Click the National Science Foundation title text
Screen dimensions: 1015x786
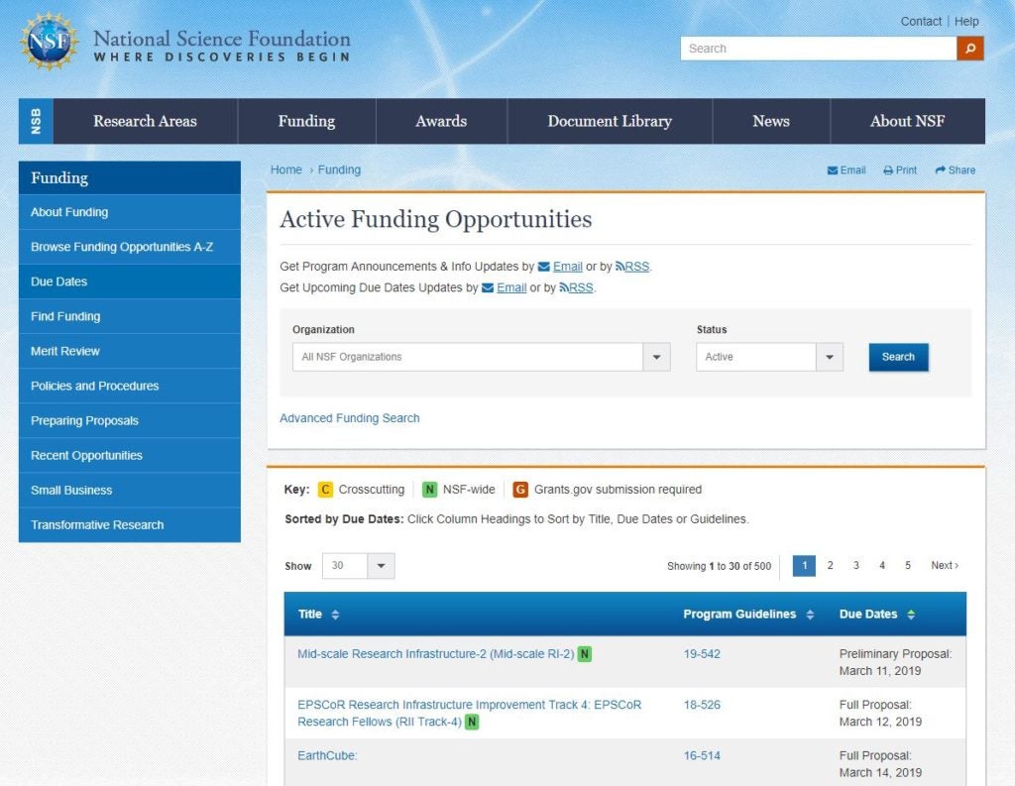(x=221, y=39)
